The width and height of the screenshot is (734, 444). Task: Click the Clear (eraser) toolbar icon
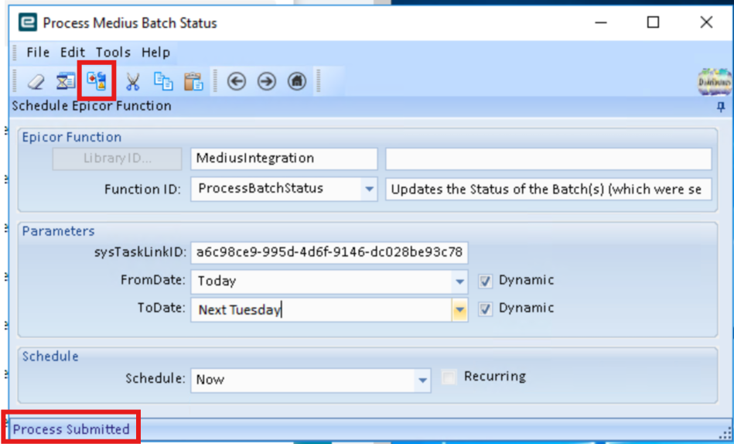pyautogui.click(x=36, y=81)
